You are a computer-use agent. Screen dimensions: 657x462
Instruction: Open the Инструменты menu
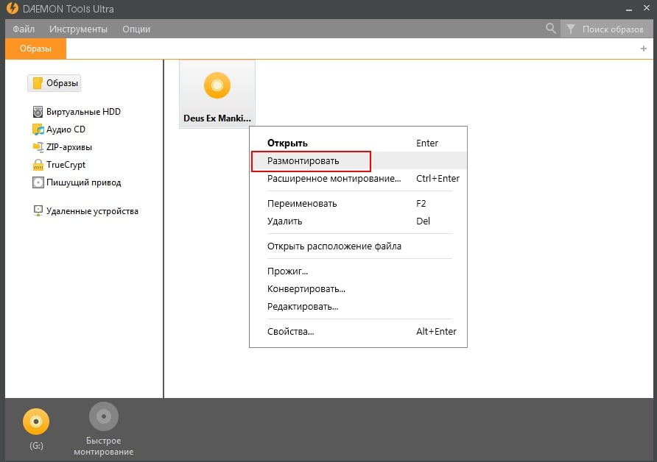(x=78, y=29)
